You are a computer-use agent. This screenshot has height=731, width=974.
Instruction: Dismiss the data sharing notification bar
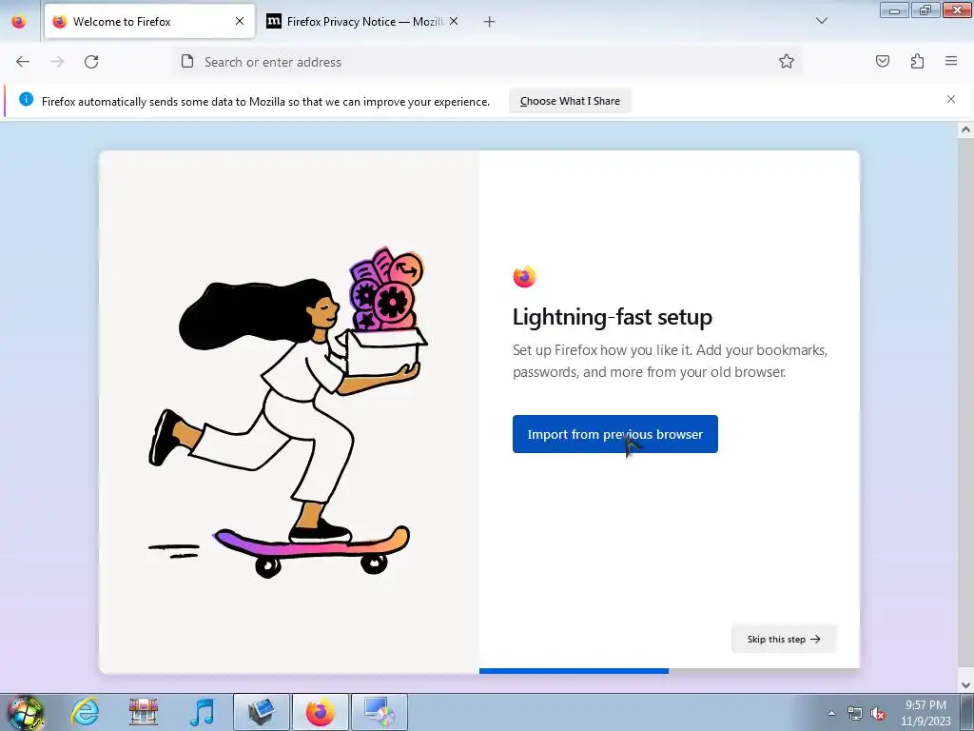(951, 99)
